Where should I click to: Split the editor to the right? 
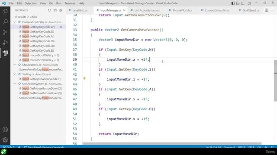point(267,10)
